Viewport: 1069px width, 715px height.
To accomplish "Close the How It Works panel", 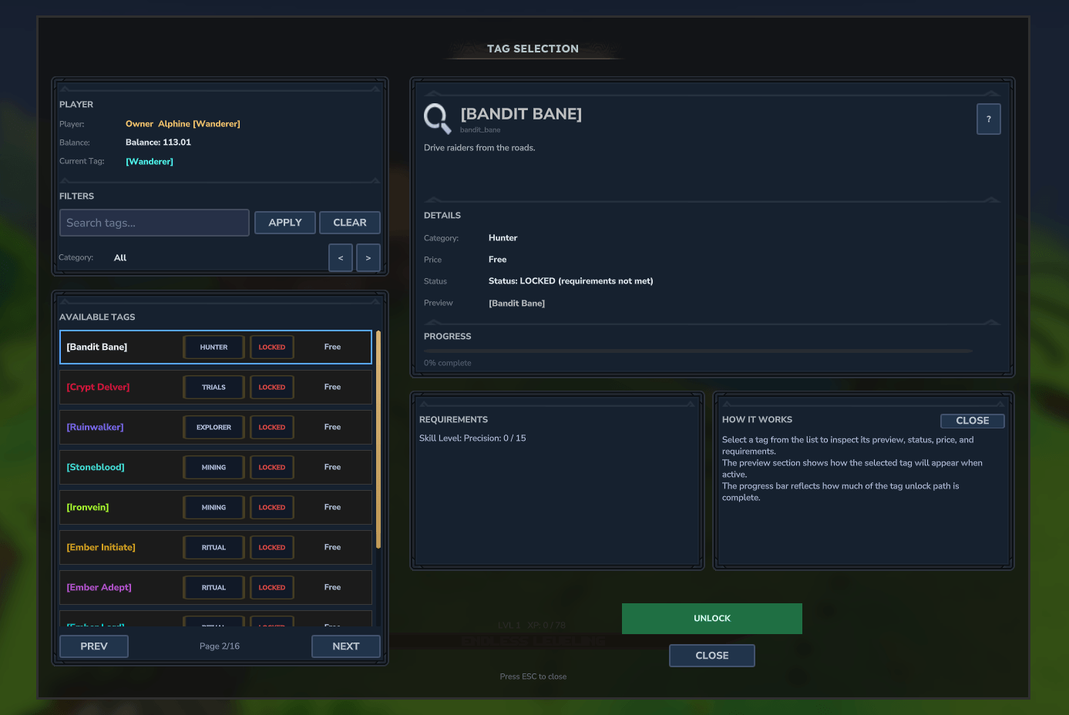I will (972, 421).
